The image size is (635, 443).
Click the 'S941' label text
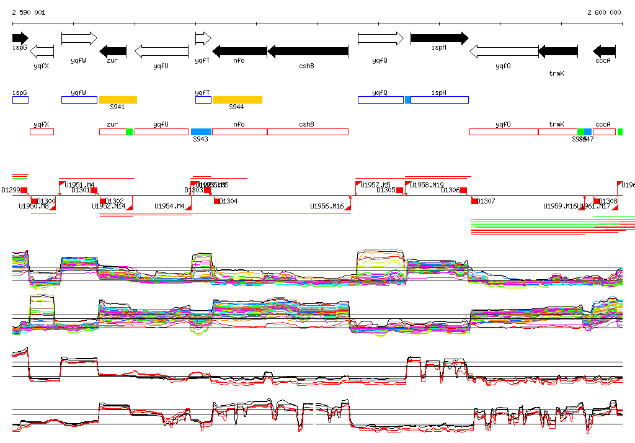117,107
